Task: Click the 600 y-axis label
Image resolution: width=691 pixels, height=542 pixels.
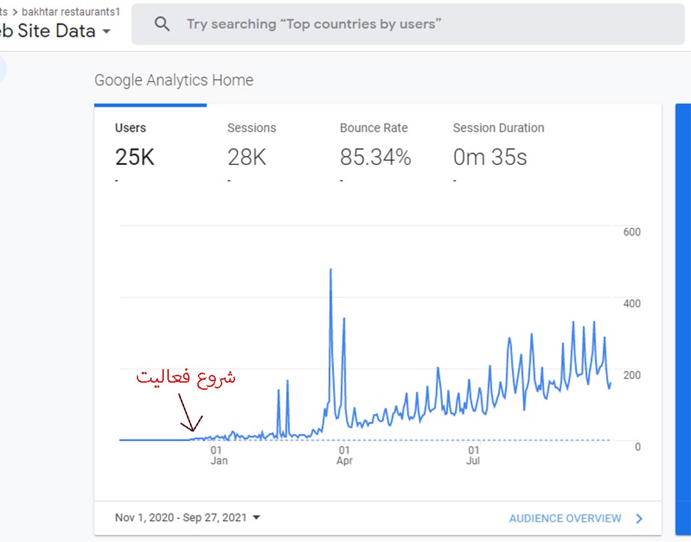Action: pyautogui.click(x=632, y=232)
